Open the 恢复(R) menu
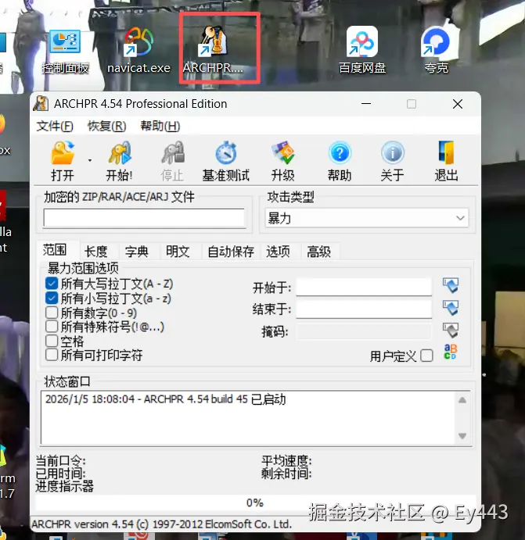The width and height of the screenshot is (525, 540). click(x=107, y=126)
